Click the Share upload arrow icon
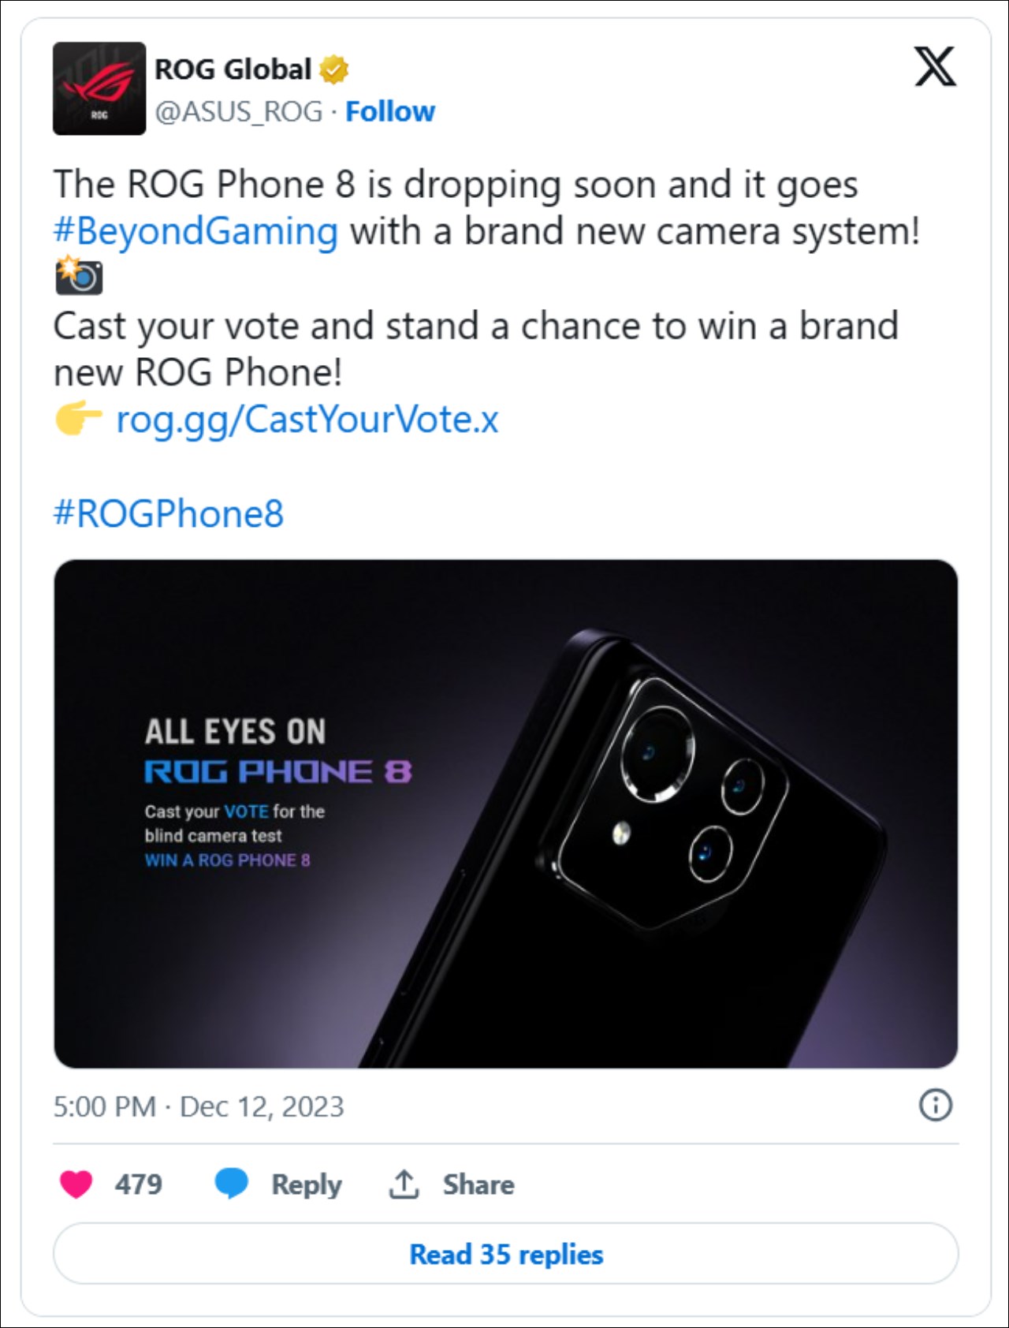Screen dimensions: 1009x1328 (x=405, y=1184)
